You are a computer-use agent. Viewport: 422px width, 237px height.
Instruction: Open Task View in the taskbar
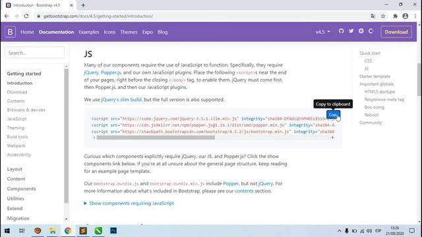coord(22,231)
